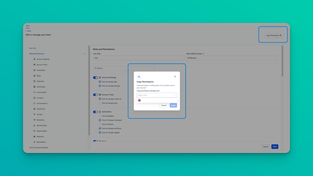Image resolution: width=313 pixels, height=176 pixels.
Task: Select Blogs icon in sidebar
Action: point(34,76)
